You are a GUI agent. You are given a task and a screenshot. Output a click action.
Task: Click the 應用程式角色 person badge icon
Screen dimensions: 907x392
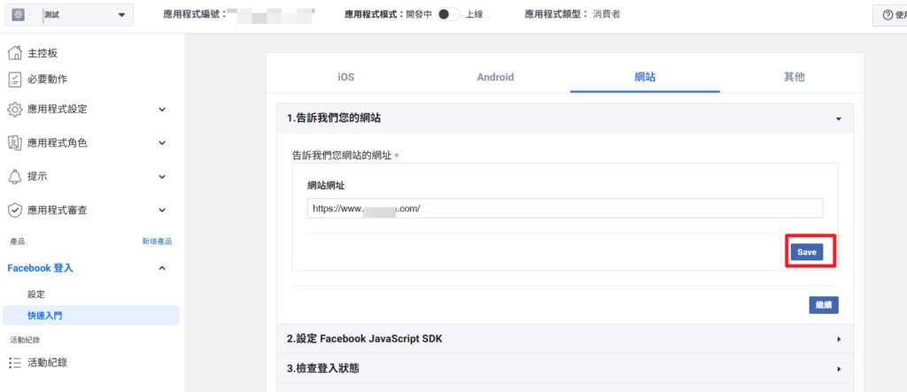(x=15, y=142)
